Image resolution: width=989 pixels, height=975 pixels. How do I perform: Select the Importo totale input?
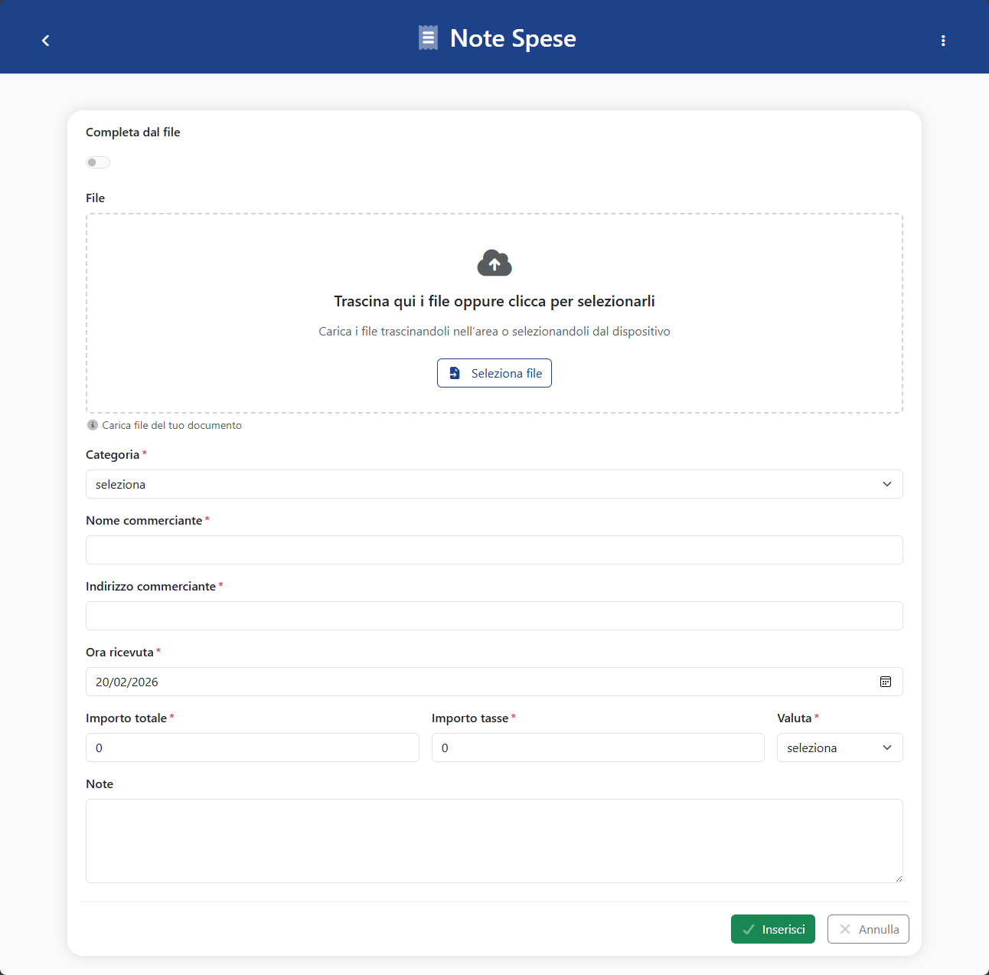tap(252, 748)
